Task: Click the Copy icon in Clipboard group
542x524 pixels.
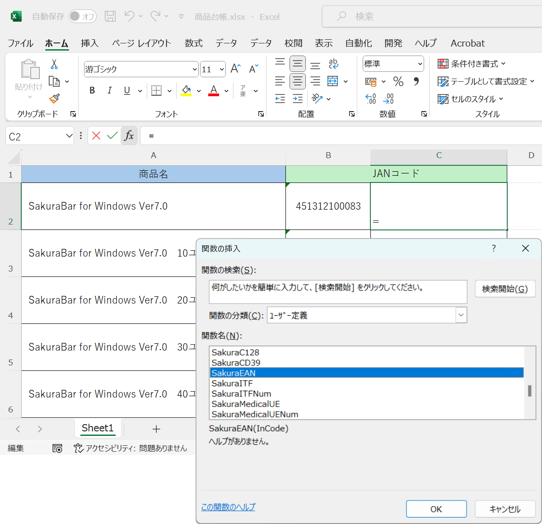Action: pos(54,82)
